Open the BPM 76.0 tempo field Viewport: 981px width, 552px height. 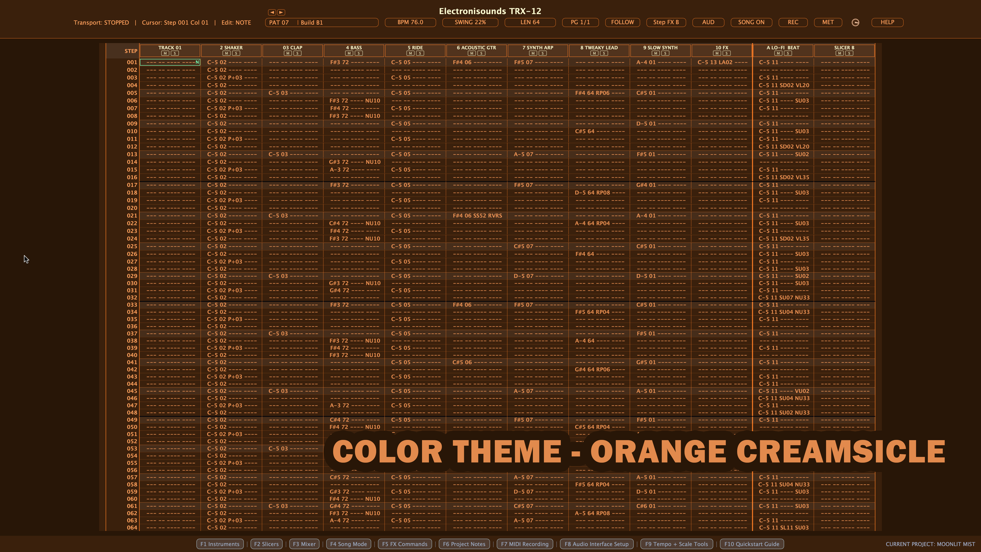tap(410, 22)
